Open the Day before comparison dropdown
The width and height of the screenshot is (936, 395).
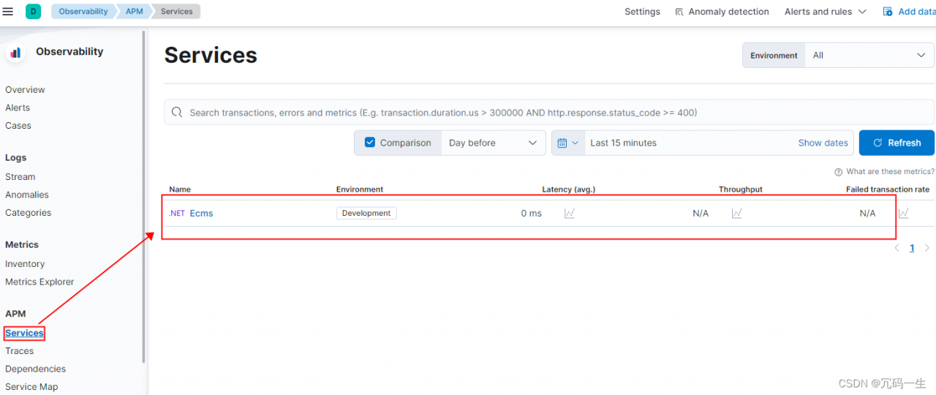coord(493,143)
